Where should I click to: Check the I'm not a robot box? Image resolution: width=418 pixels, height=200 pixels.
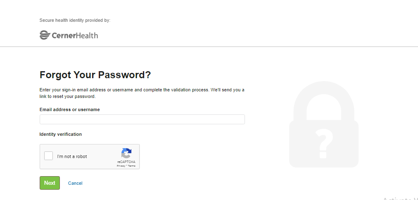click(x=48, y=156)
